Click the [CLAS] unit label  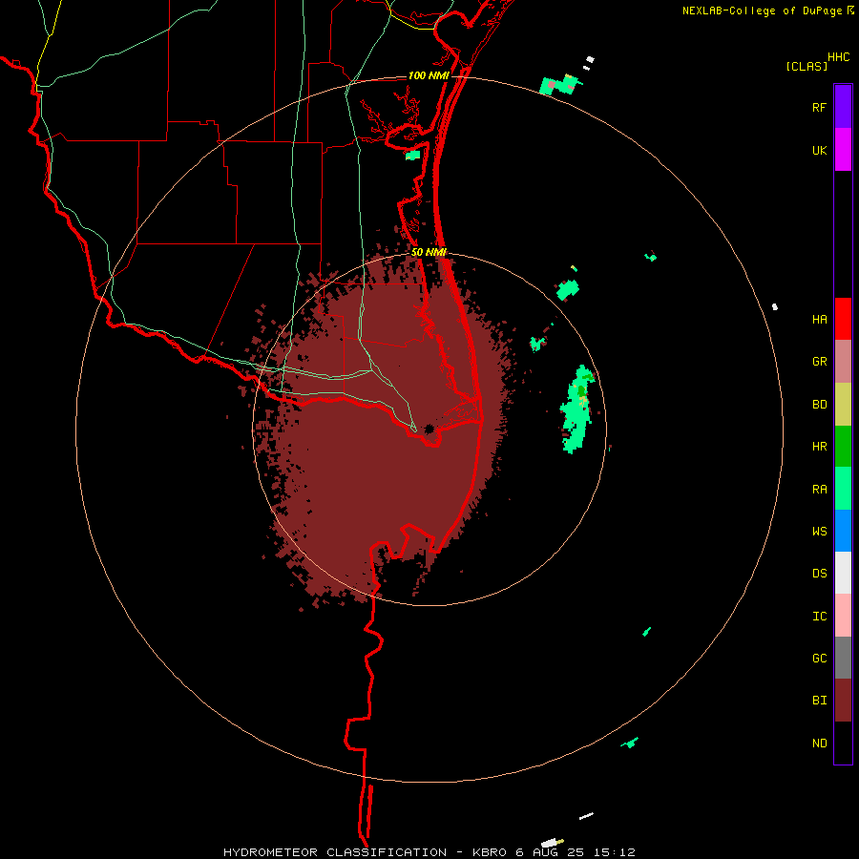(807, 66)
